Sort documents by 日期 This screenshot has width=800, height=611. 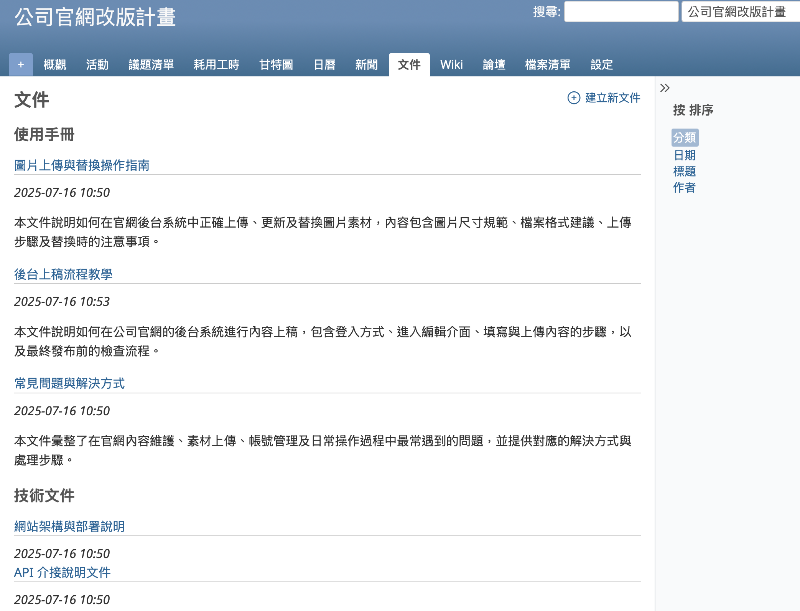685,155
